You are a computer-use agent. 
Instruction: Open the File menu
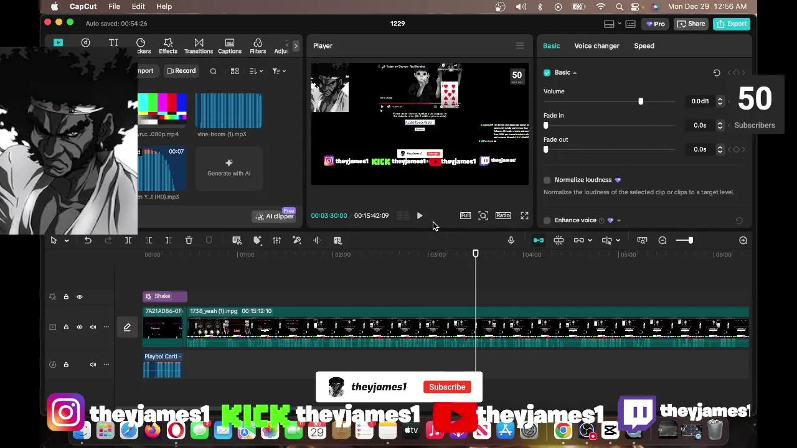(x=114, y=6)
